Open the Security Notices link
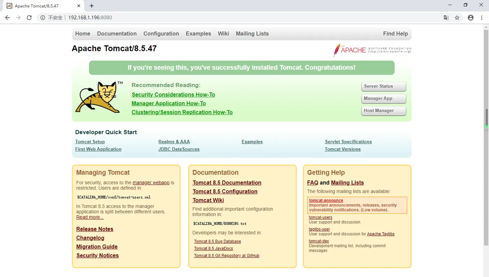The width and height of the screenshot is (489, 277). click(97, 255)
